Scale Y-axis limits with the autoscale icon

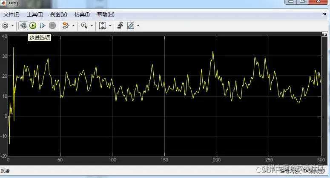pyautogui.click(x=103, y=25)
